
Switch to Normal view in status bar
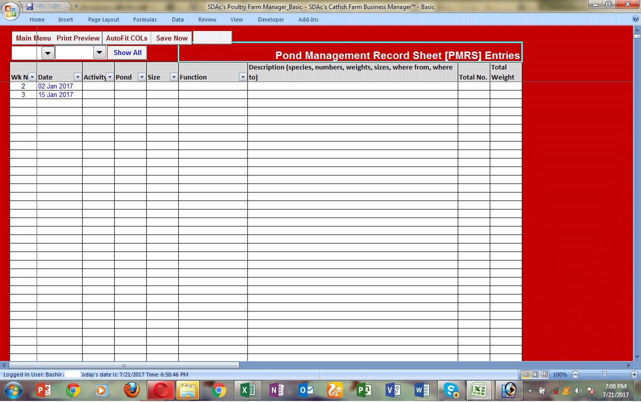point(526,374)
